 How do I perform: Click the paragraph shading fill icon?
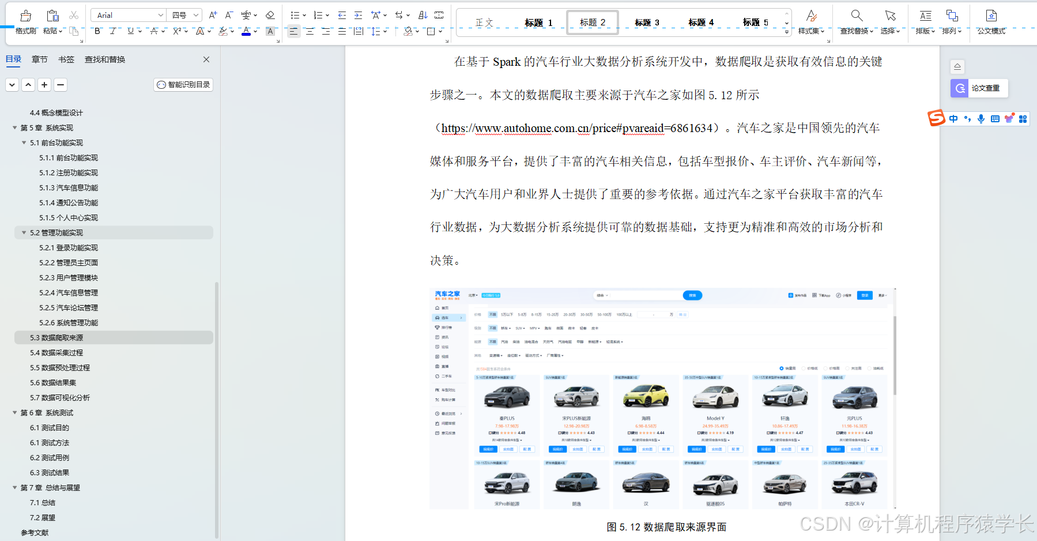tap(408, 31)
